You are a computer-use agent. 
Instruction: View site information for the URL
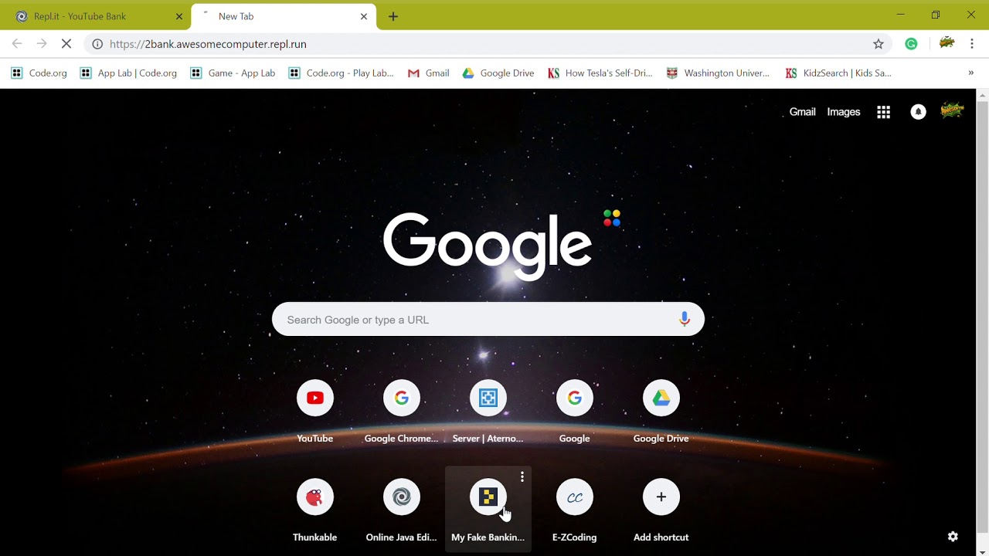[x=97, y=44]
